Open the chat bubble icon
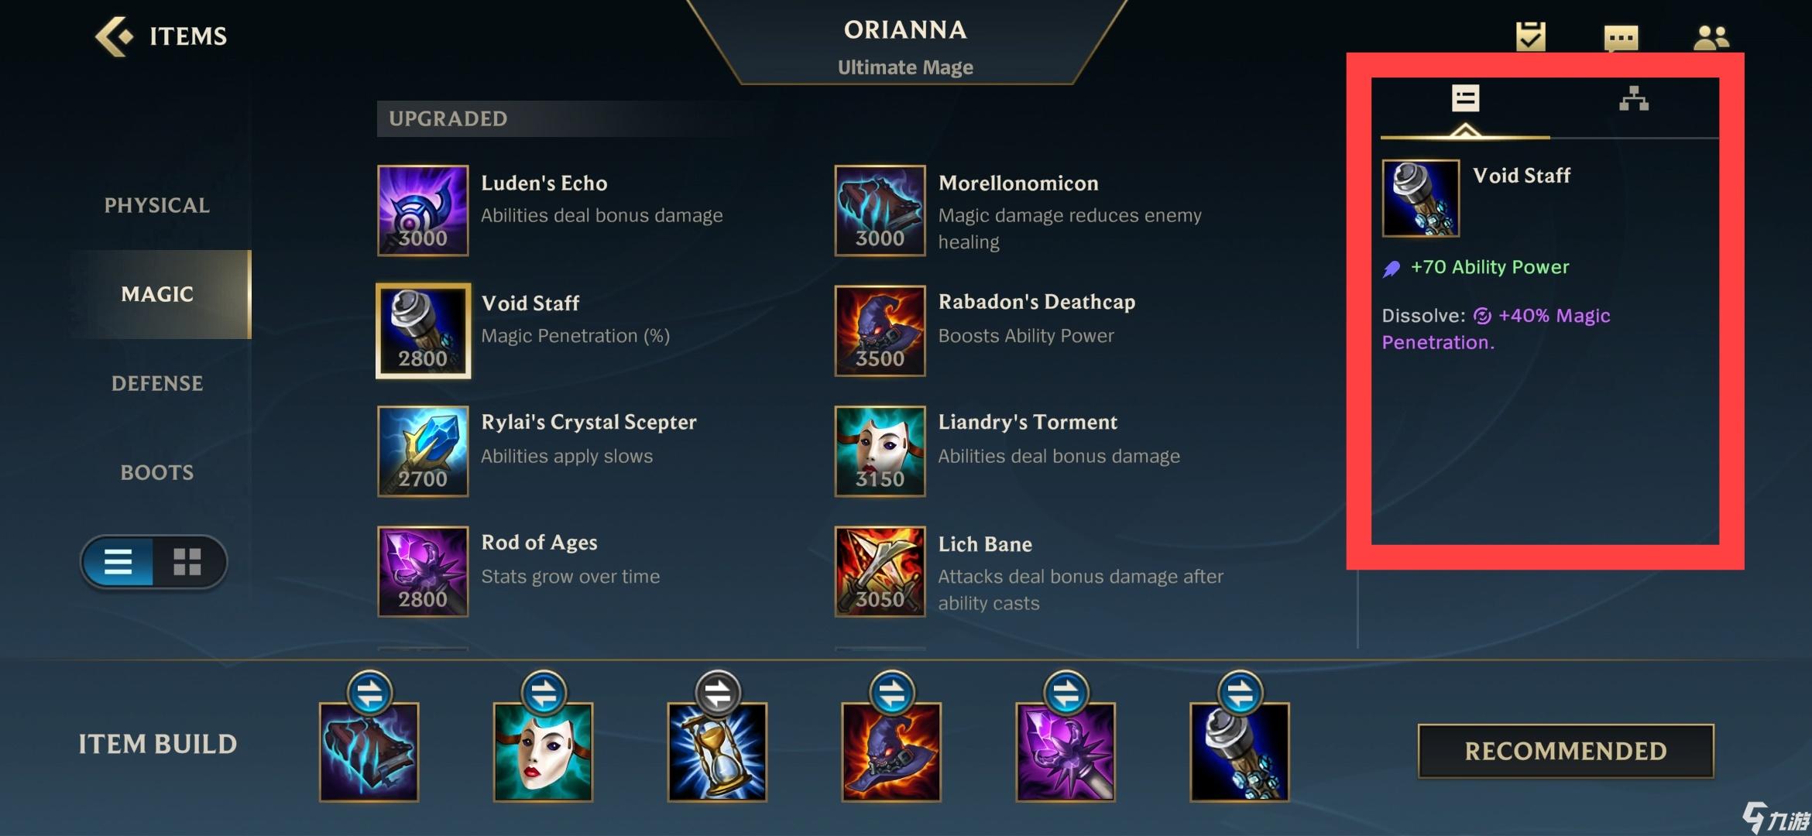 [1621, 37]
